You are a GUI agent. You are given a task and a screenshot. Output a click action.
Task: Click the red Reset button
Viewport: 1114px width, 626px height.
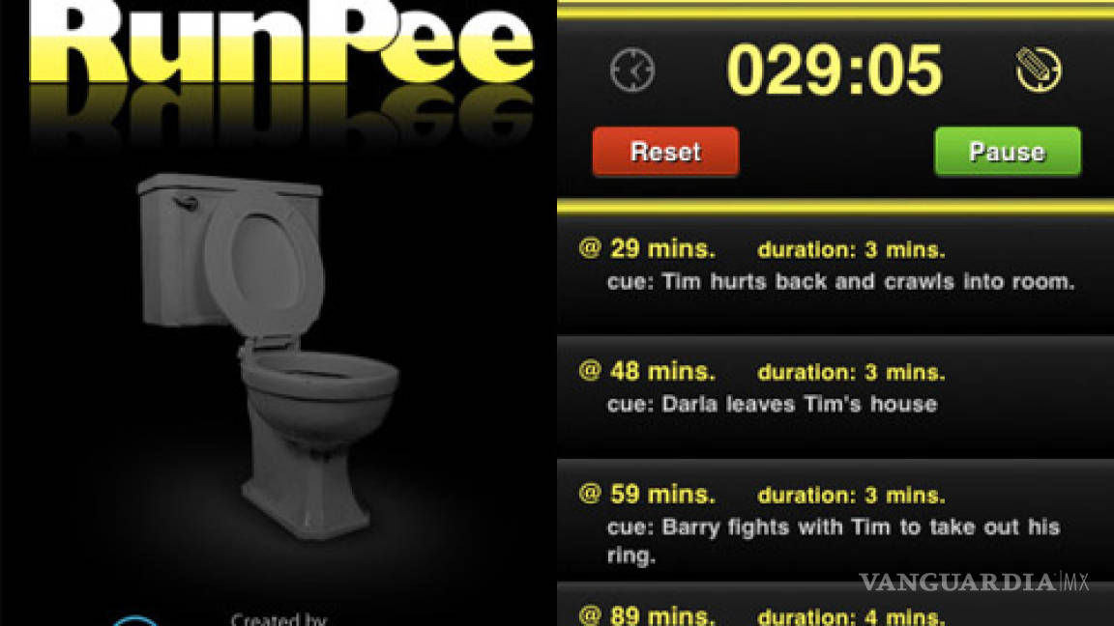(x=665, y=151)
